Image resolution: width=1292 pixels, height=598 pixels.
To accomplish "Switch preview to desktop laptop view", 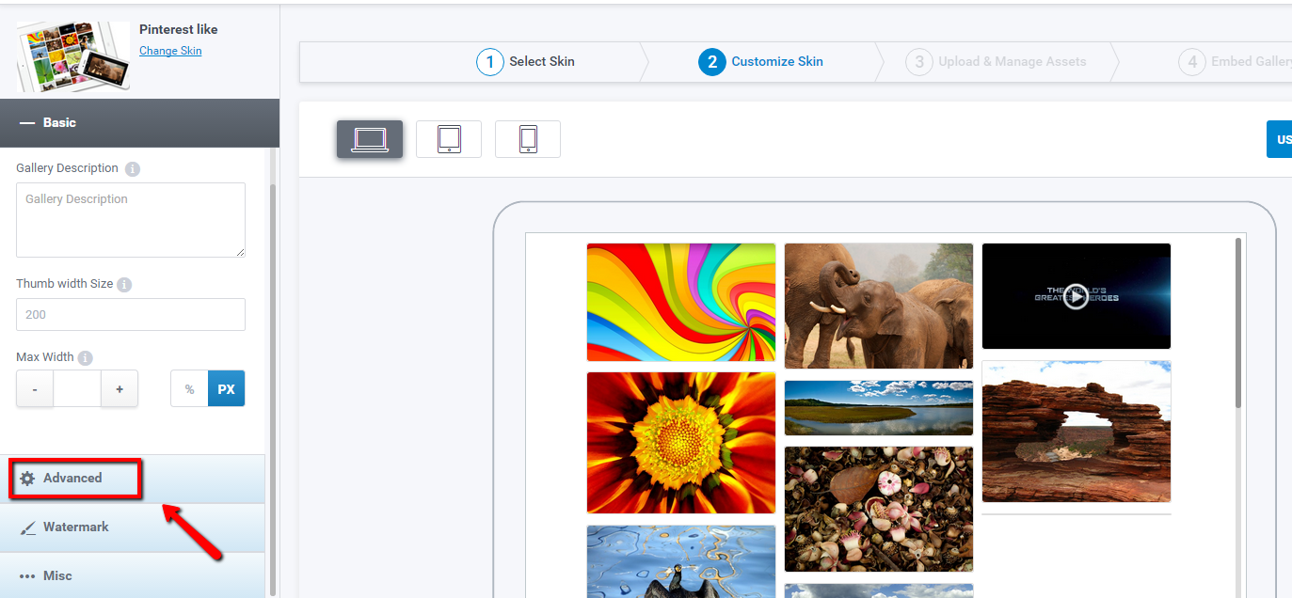I will pyautogui.click(x=369, y=139).
